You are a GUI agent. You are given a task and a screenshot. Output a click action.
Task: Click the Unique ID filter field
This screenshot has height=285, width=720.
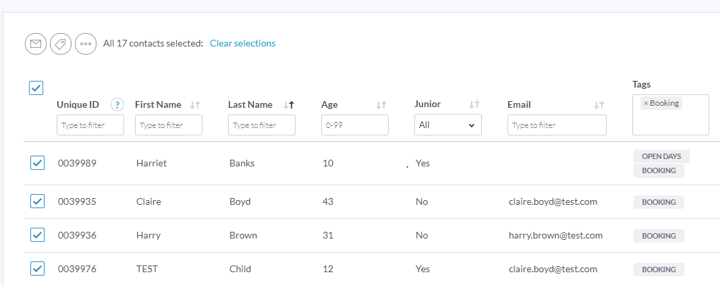click(90, 125)
